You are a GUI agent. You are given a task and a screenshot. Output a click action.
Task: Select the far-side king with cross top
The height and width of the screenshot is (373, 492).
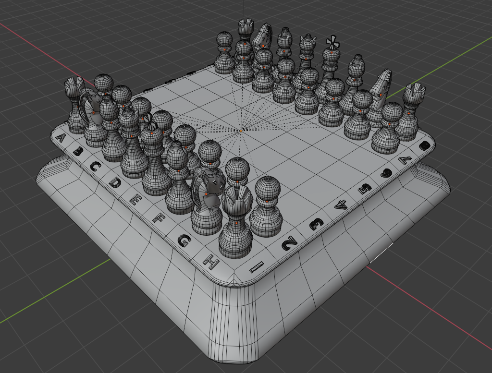[330, 69]
